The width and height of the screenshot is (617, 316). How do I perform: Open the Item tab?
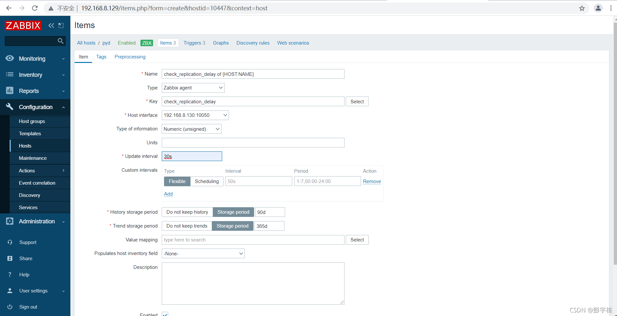pyautogui.click(x=83, y=57)
